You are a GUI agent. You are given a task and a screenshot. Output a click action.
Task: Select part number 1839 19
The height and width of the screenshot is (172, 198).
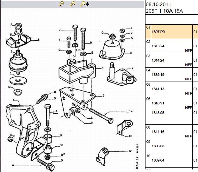[158, 75]
